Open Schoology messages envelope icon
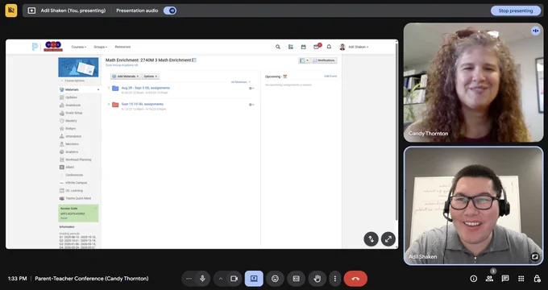 click(316, 47)
